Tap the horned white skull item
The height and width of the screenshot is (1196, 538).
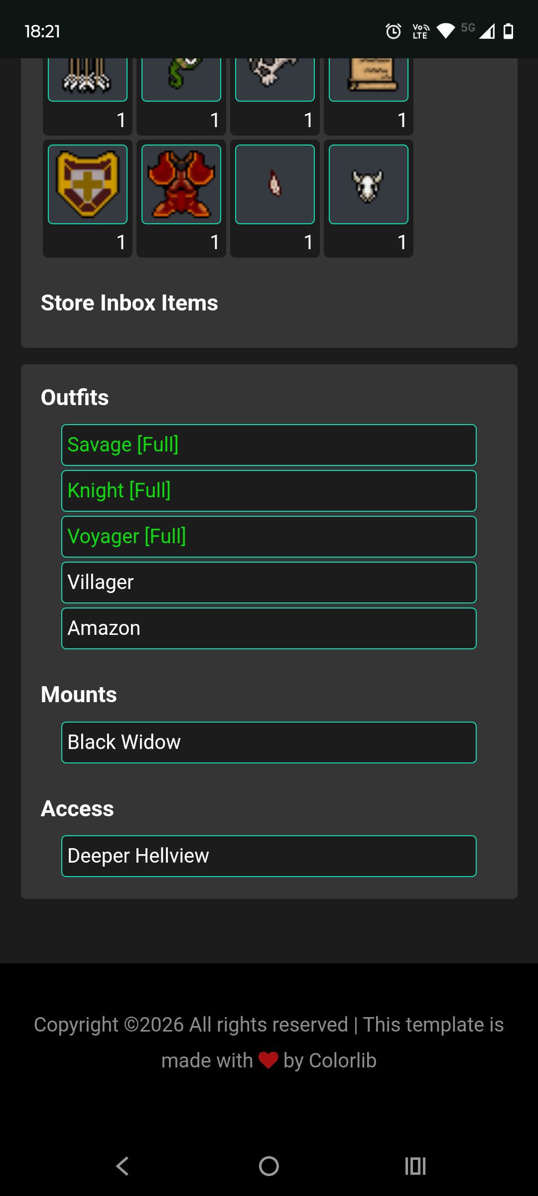[x=369, y=184]
